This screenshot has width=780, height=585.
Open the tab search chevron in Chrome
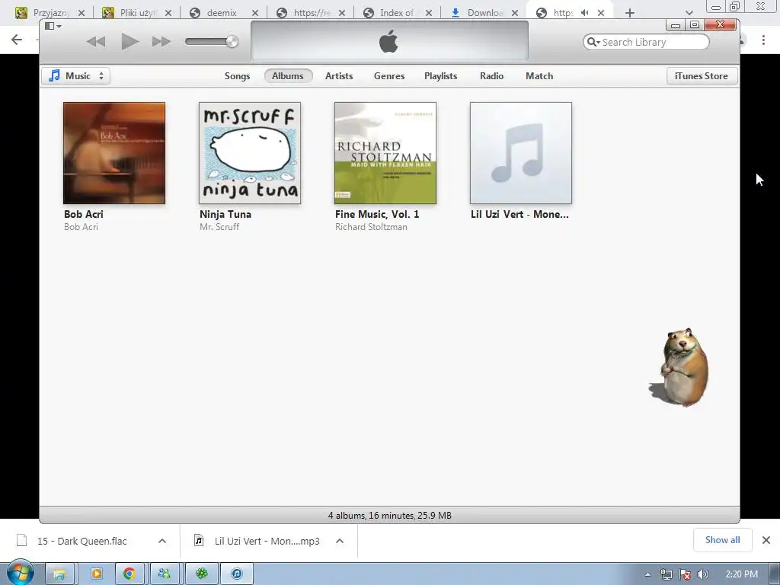pyautogui.click(x=689, y=13)
